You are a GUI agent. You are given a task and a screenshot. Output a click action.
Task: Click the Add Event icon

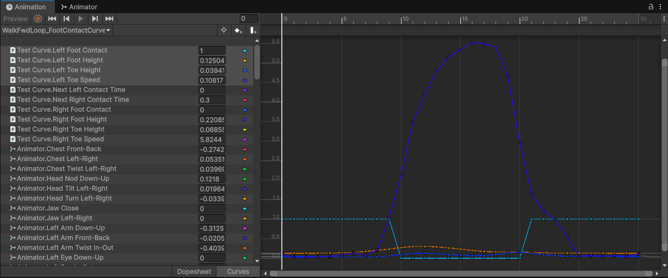click(x=253, y=31)
